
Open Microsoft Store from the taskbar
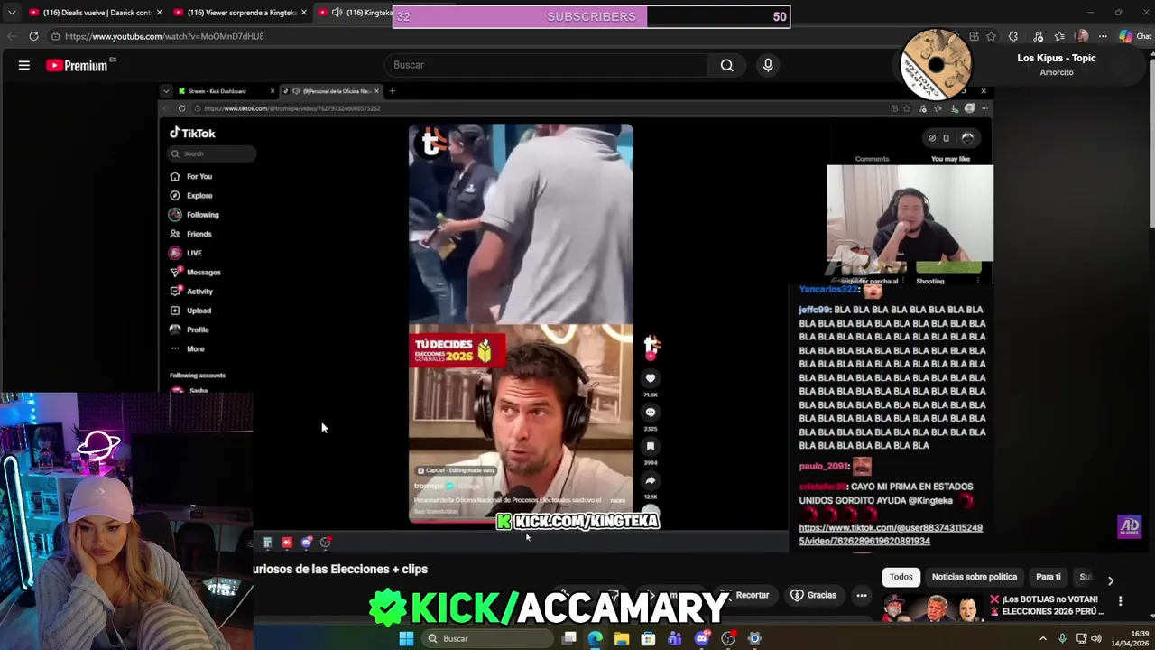(x=648, y=638)
